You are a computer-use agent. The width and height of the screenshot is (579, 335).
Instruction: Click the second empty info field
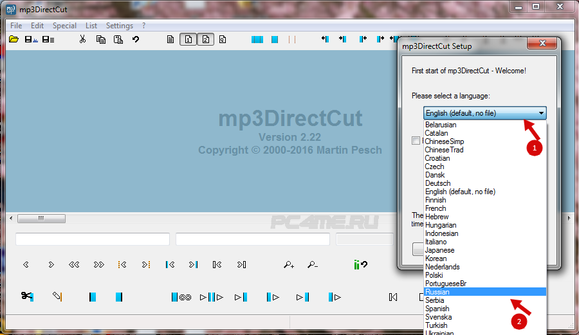coord(253,239)
